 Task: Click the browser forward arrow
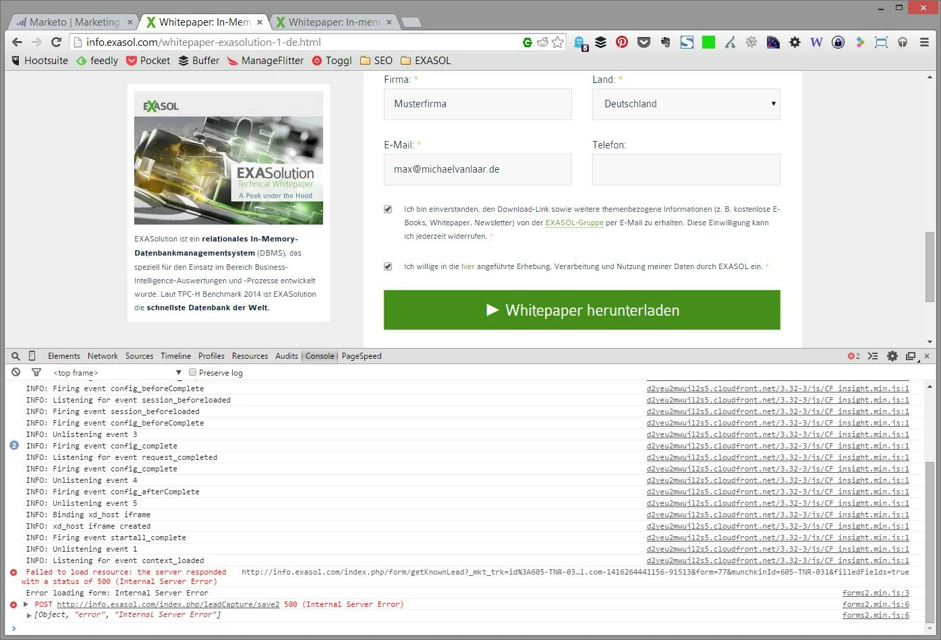(37, 42)
